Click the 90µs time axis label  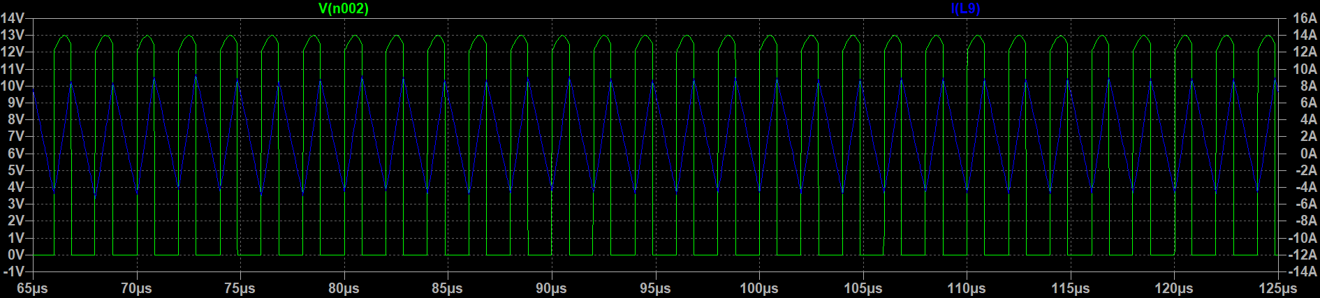(551, 288)
